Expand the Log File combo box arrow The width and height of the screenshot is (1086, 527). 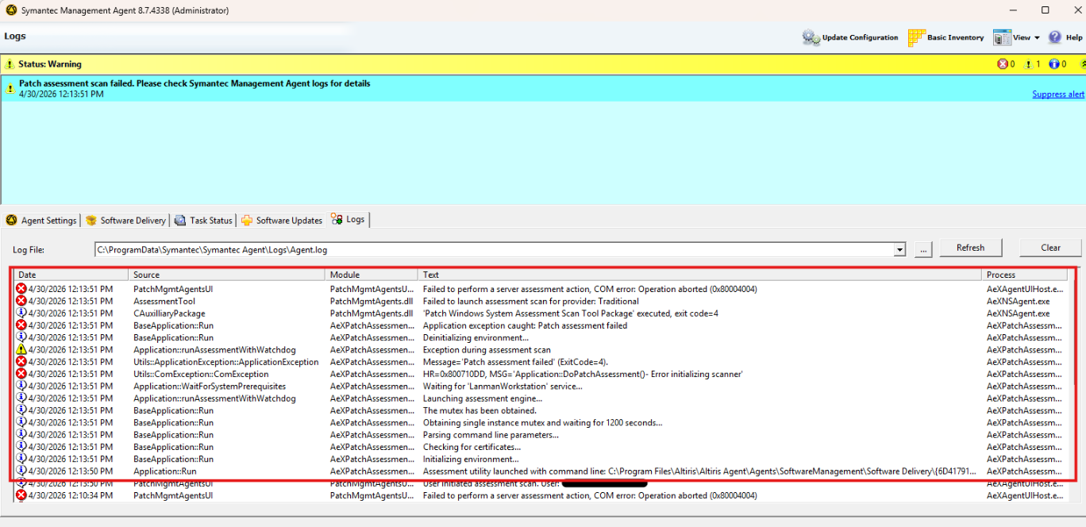(899, 249)
